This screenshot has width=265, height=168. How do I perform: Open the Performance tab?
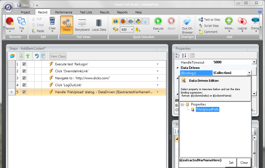64,12
